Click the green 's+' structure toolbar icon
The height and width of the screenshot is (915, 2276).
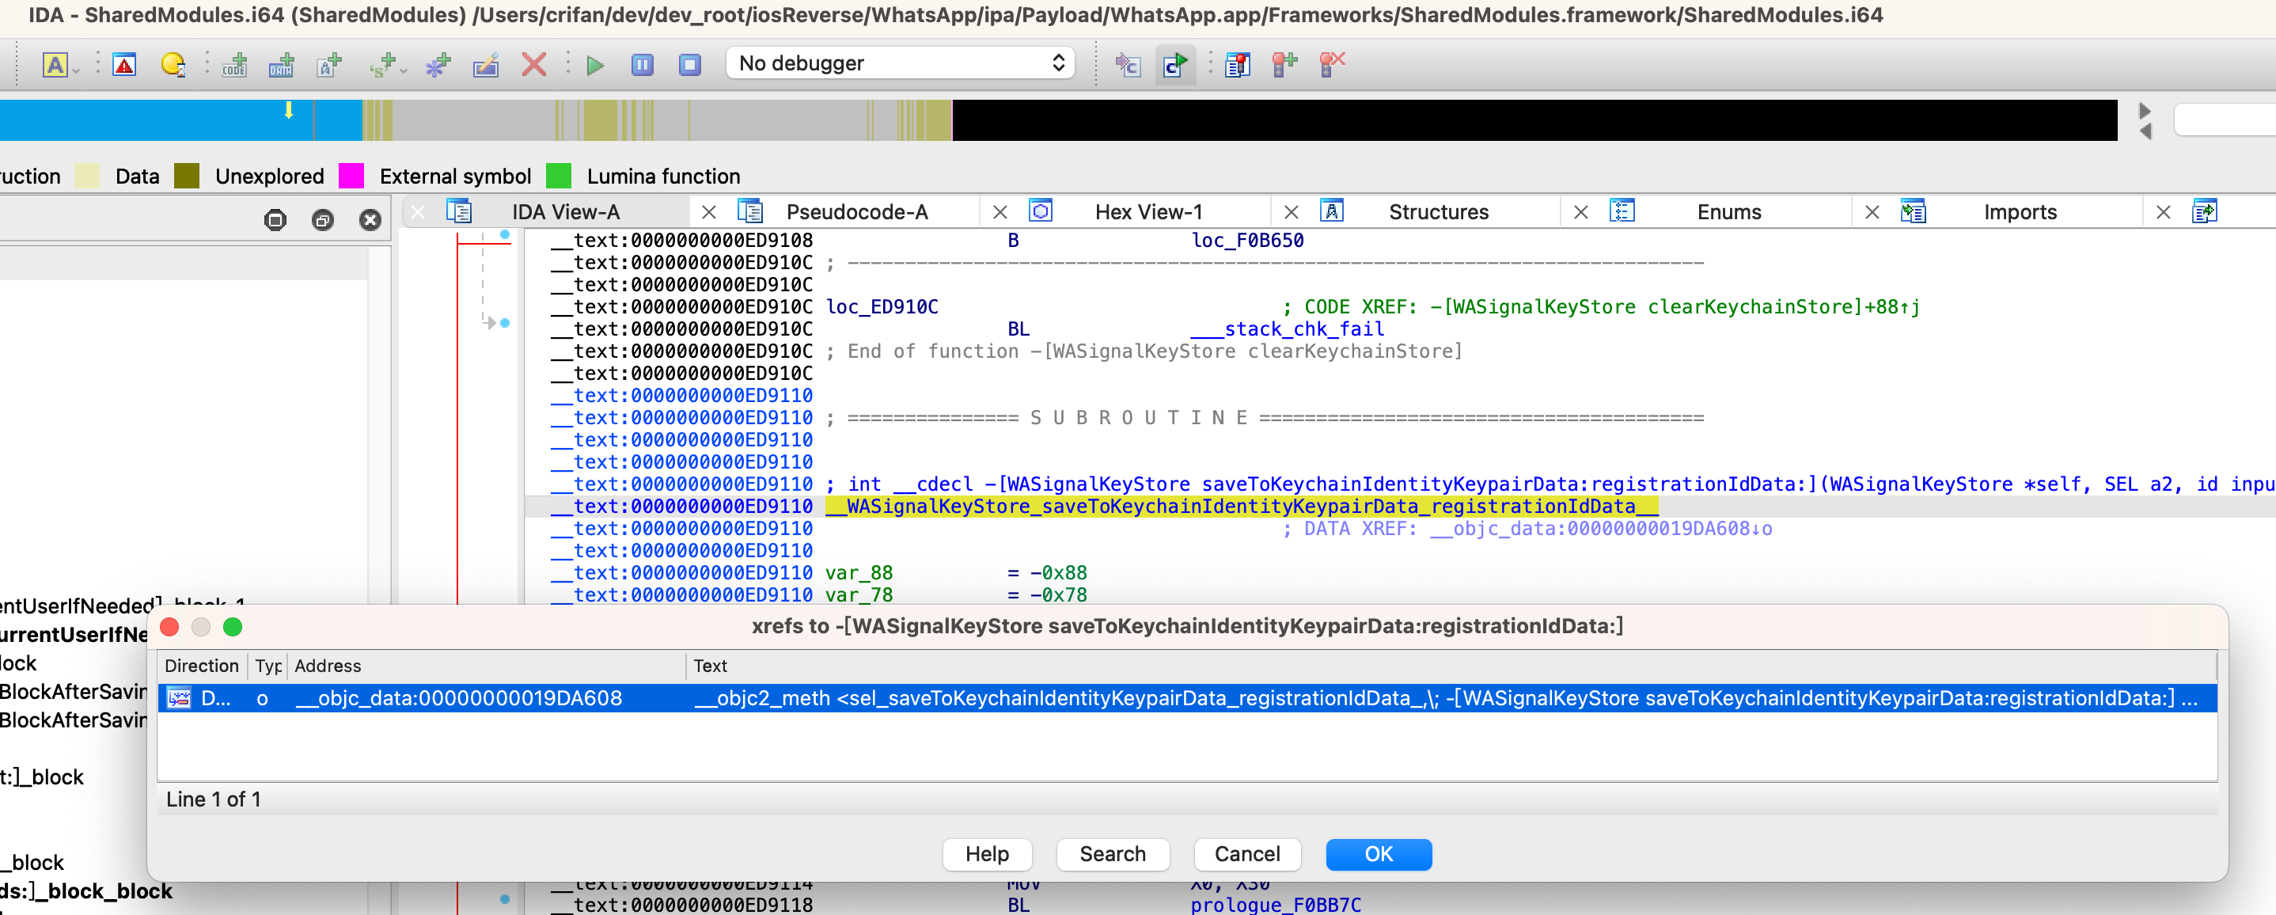click(x=384, y=65)
